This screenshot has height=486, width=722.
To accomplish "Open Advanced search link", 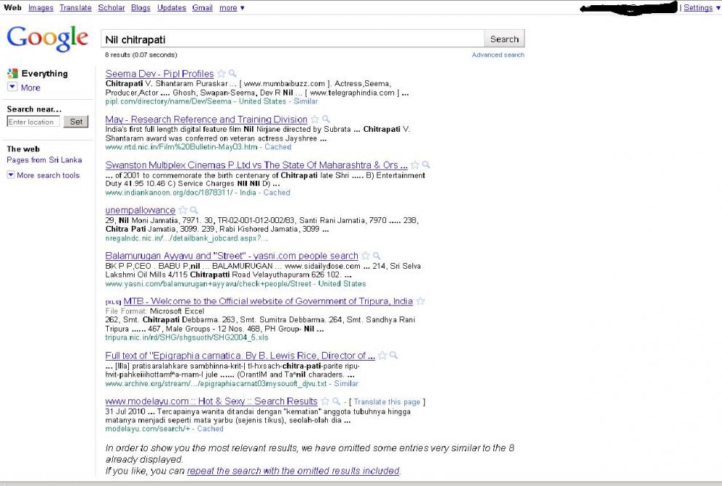I will tap(498, 55).
